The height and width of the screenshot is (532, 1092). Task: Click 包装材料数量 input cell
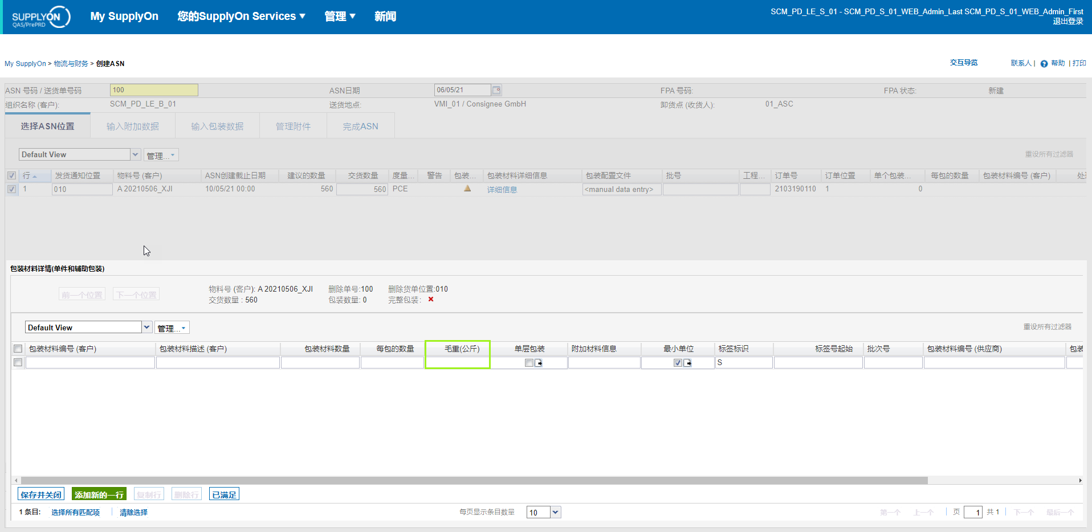tap(320, 362)
